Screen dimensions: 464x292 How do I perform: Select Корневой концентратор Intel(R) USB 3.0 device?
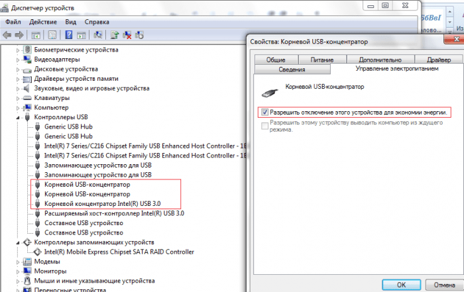click(102, 203)
